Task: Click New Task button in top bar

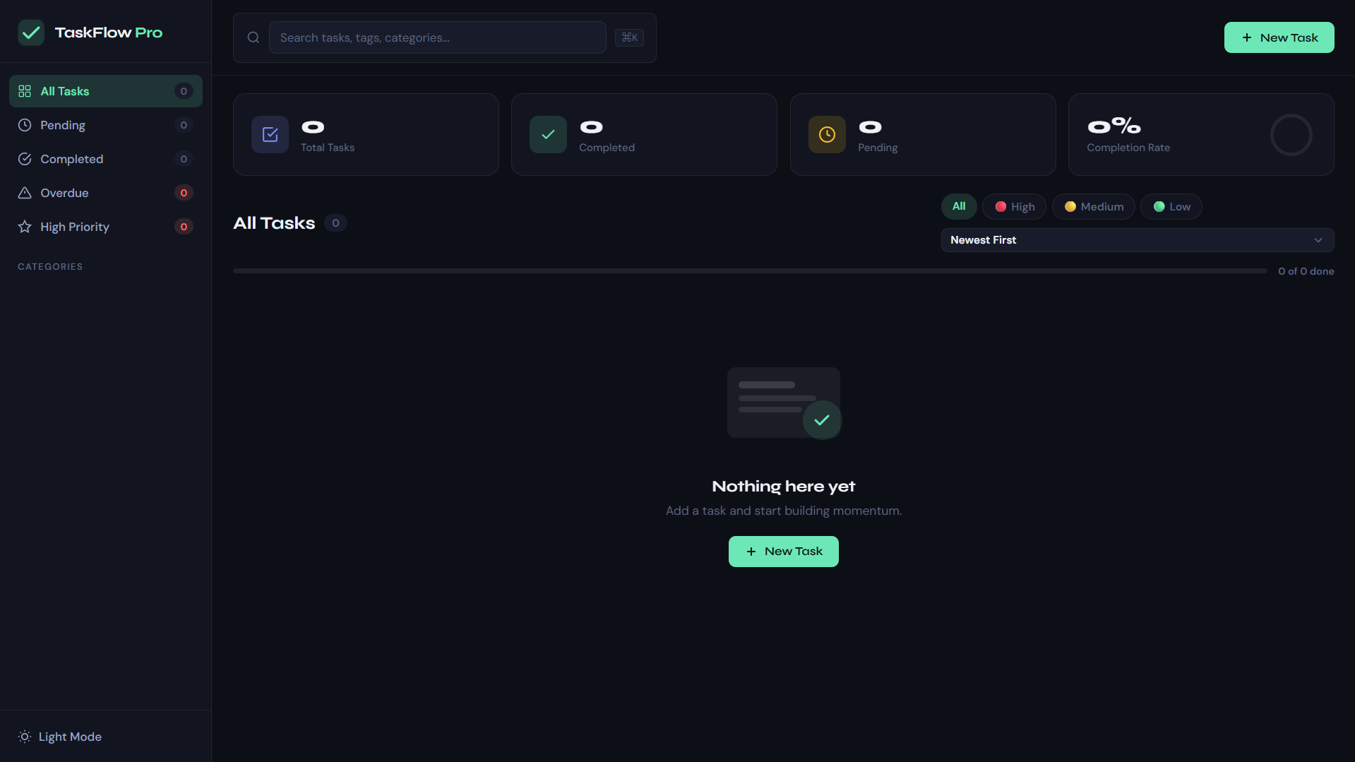Action: pos(1279,37)
